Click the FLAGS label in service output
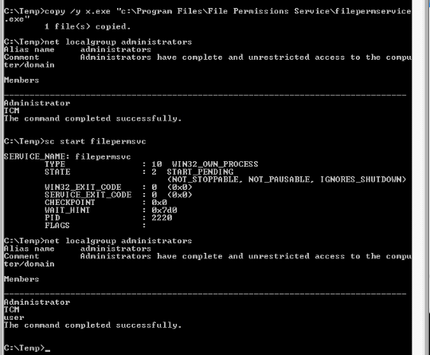Image resolution: width=430 pixels, height=355 pixels. coord(57,226)
